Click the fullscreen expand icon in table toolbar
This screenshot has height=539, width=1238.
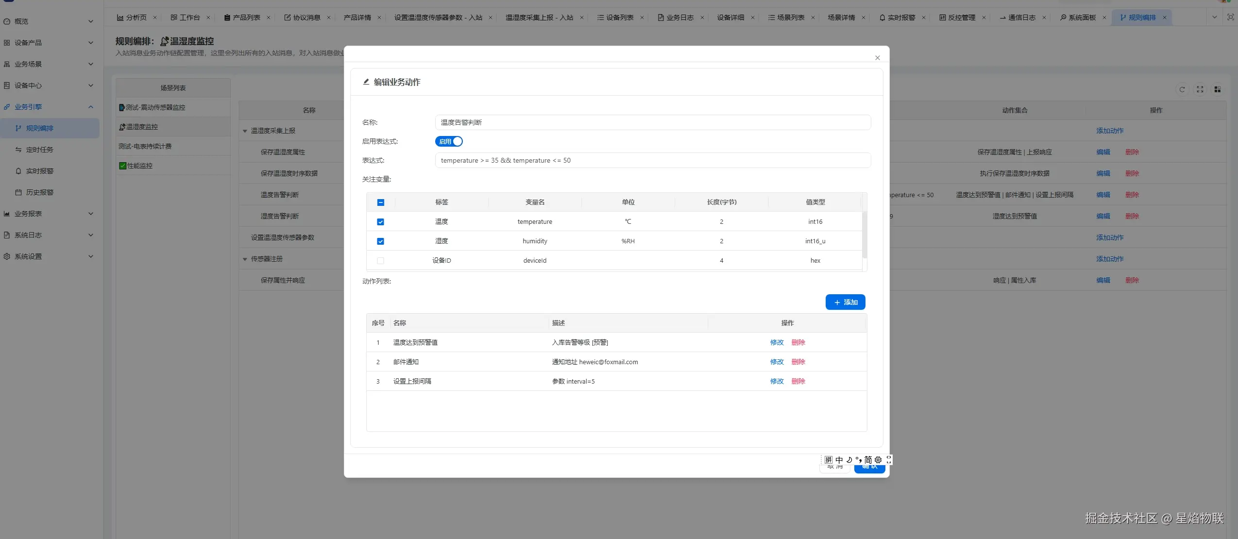coord(1200,89)
